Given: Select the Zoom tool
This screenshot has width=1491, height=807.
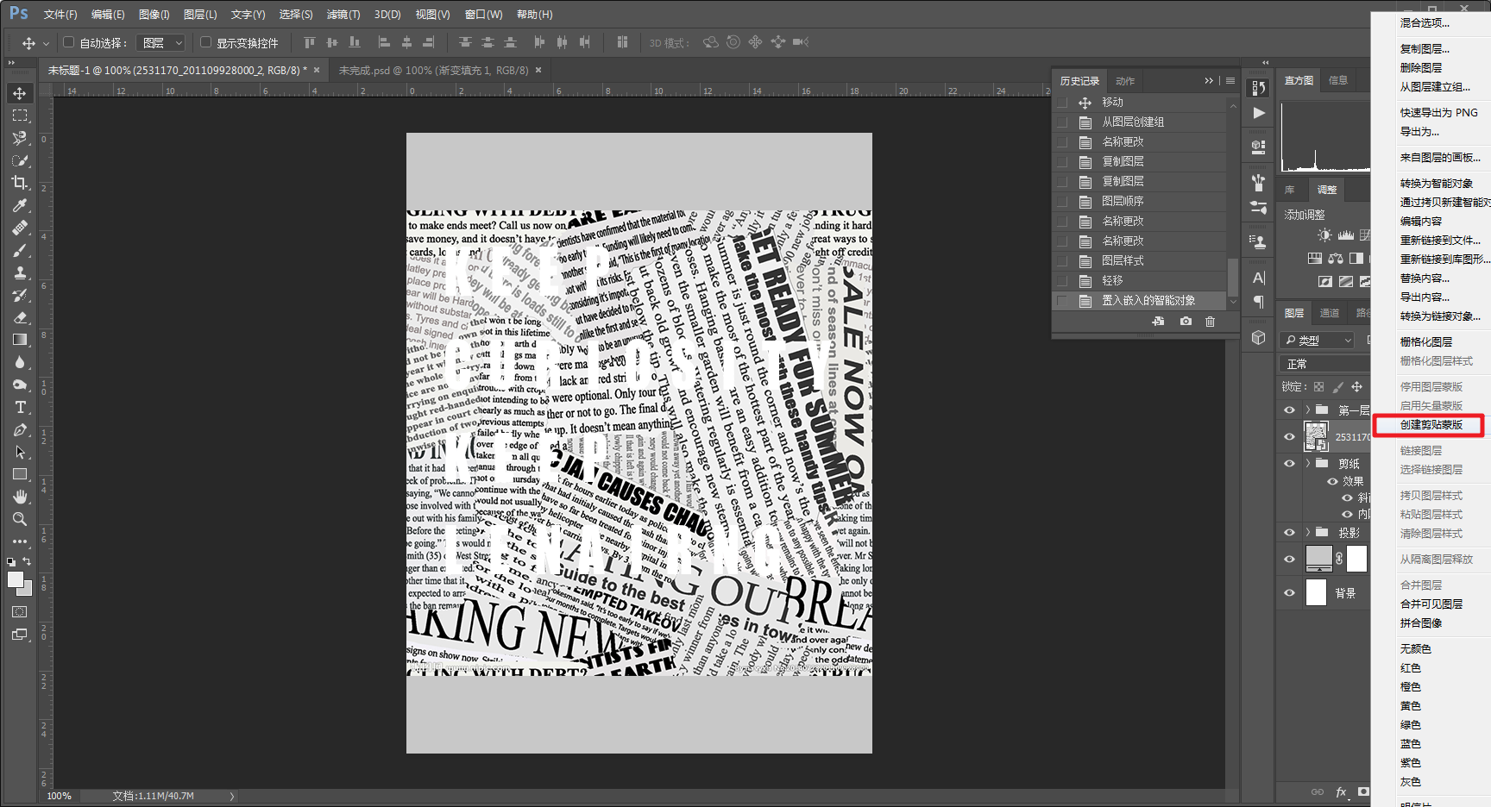Looking at the screenshot, I should [x=19, y=519].
